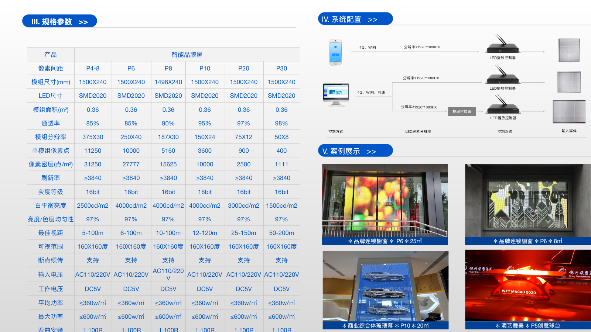Click the 4G、WIFI、有线 connection label
591x332 pixels.
click(371, 93)
